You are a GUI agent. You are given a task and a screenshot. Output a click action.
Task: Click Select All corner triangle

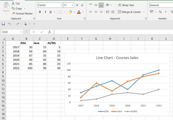click(4, 39)
